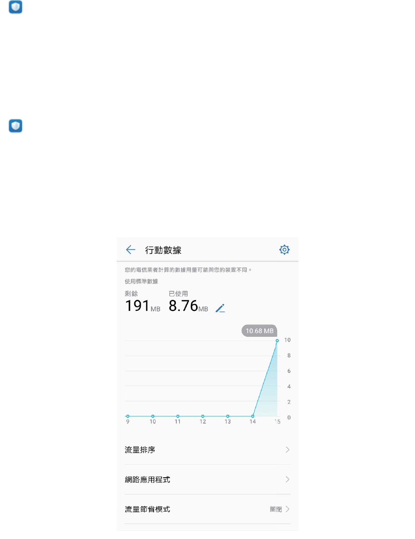This screenshot has height=539, width=415.
Task: Select the chart data point at day 14
Action: coord(253,416)
